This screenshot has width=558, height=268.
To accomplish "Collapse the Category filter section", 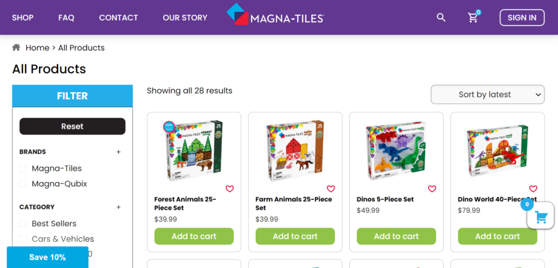I will pyautogui.click(x=118, y=207).
